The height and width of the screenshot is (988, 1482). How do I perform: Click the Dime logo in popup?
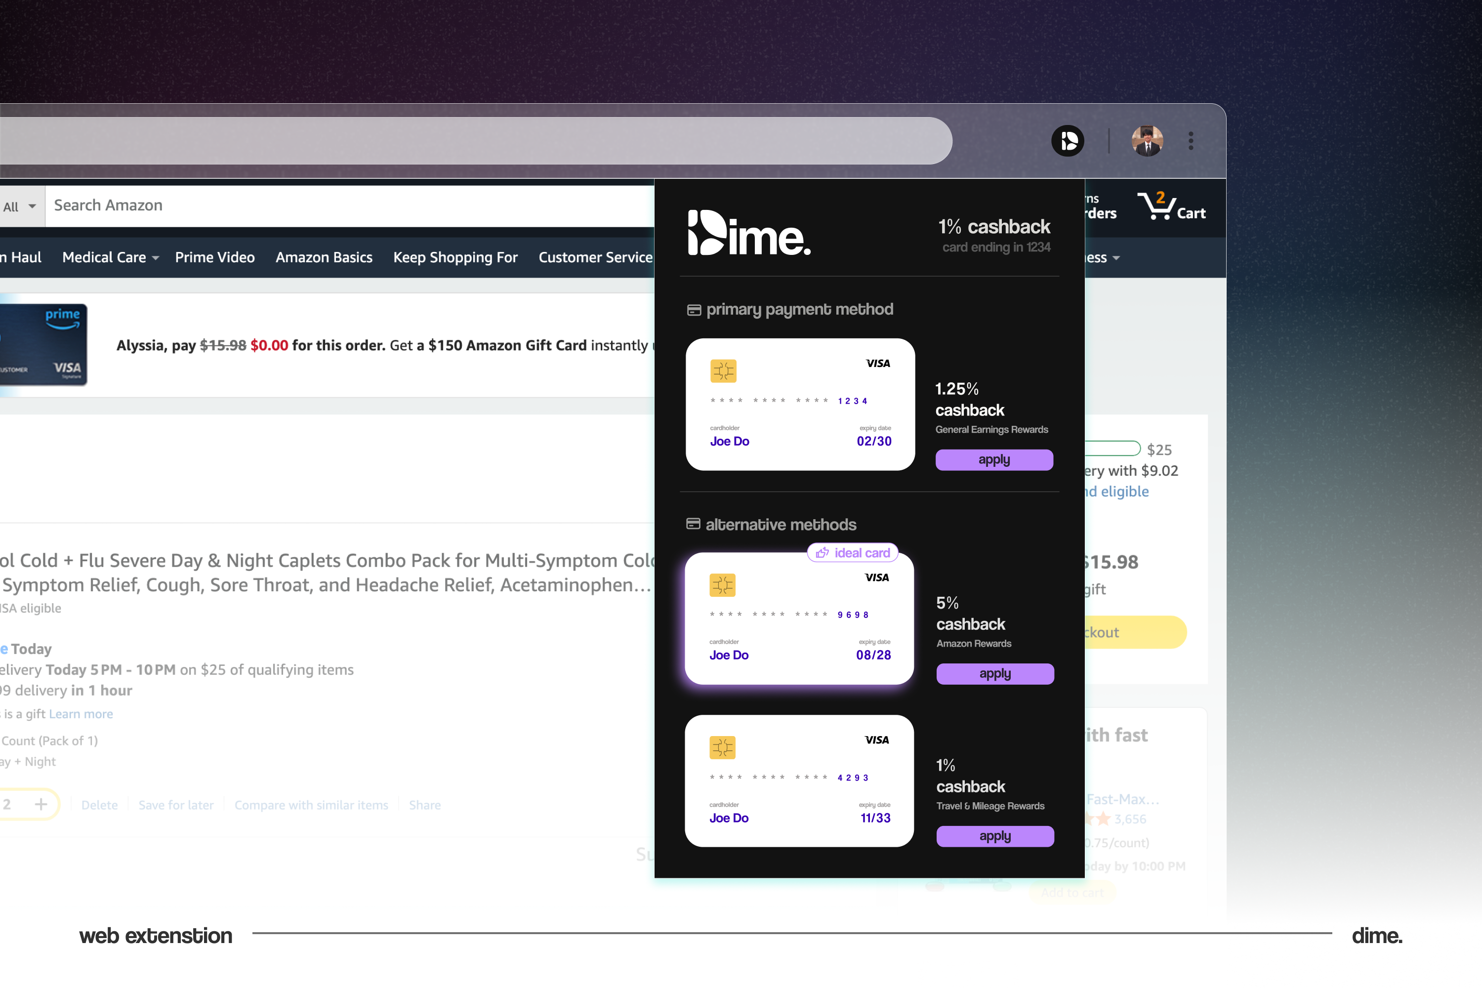748,233
